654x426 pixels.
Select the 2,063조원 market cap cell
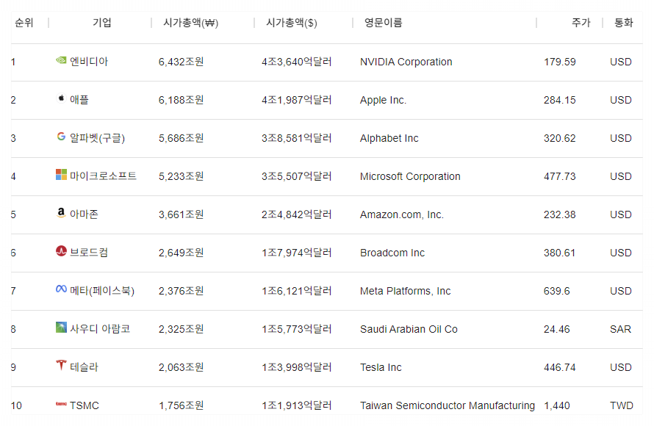181,367
